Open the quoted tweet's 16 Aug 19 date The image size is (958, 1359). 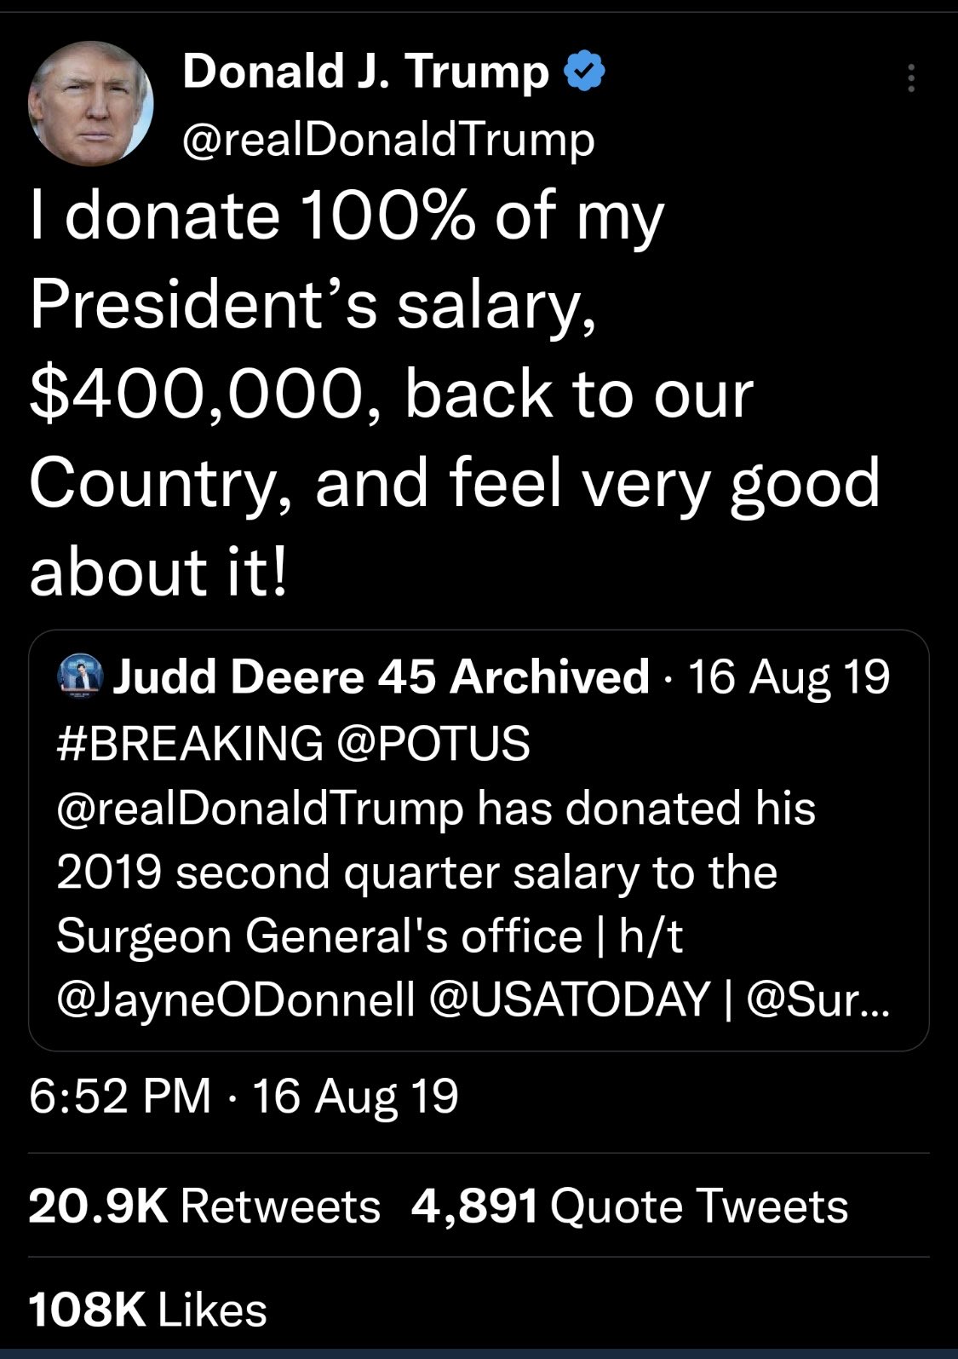tap(789, 678)
